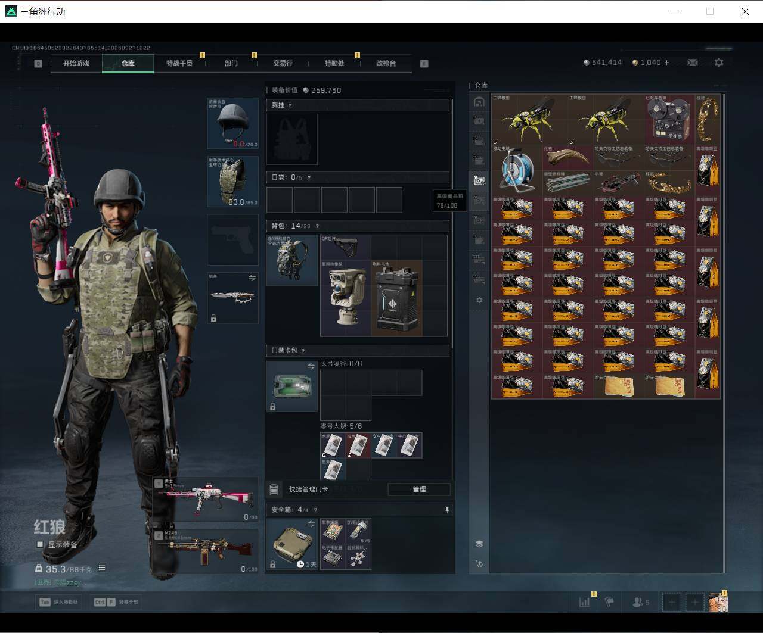Viewport: 763px width, 633px height.
Task: Select the green key card case
Action: coord(292,386)
